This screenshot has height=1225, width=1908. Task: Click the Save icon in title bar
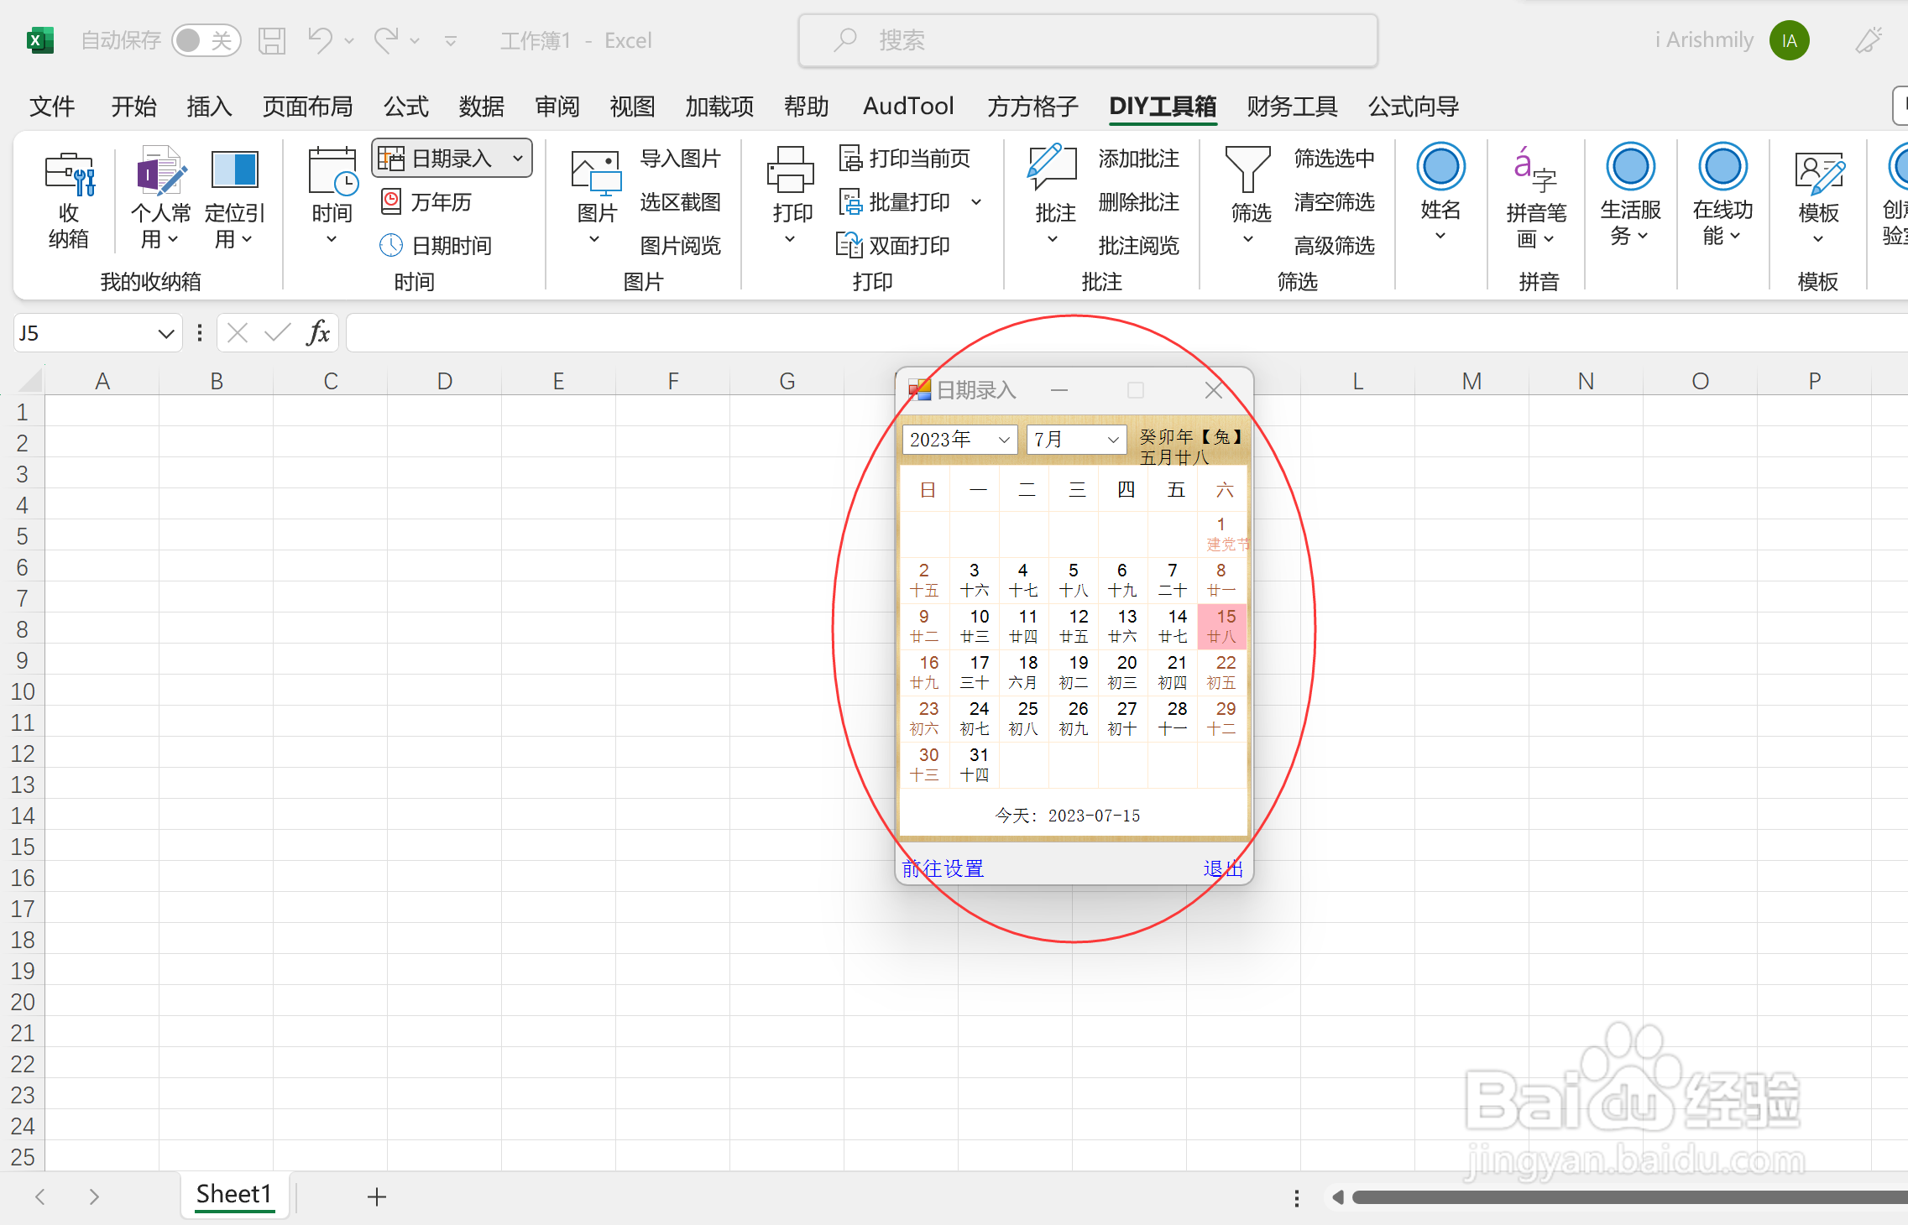point(272,40)
